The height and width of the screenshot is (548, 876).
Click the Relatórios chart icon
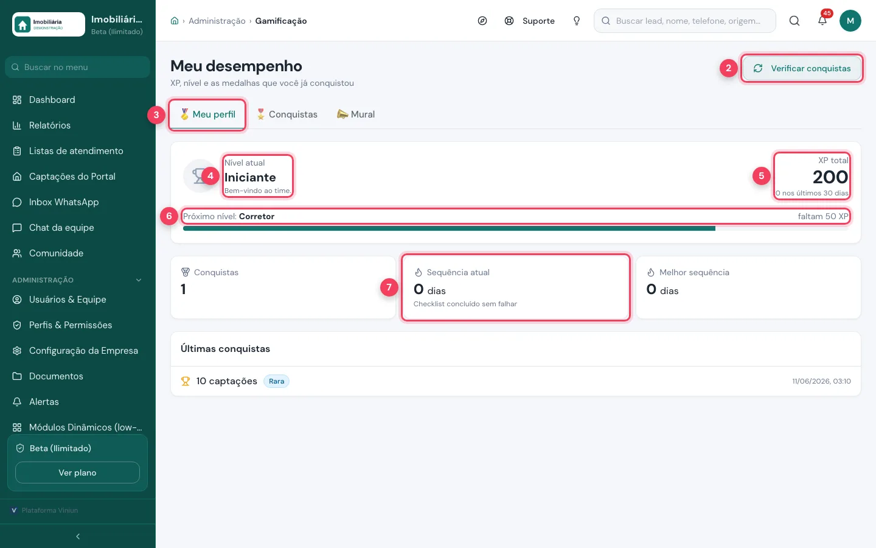[x=17, y=125]
